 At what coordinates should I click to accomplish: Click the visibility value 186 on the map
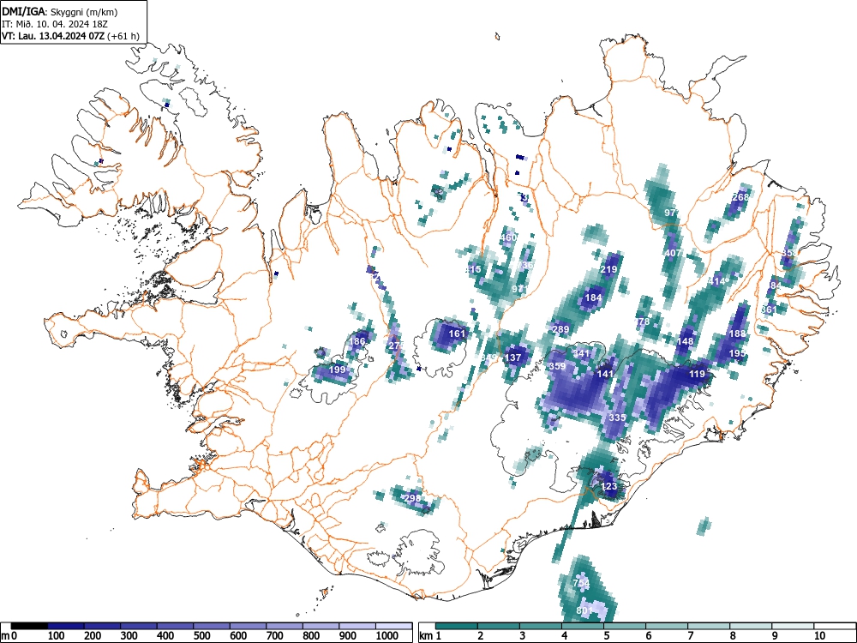[357, 342]
